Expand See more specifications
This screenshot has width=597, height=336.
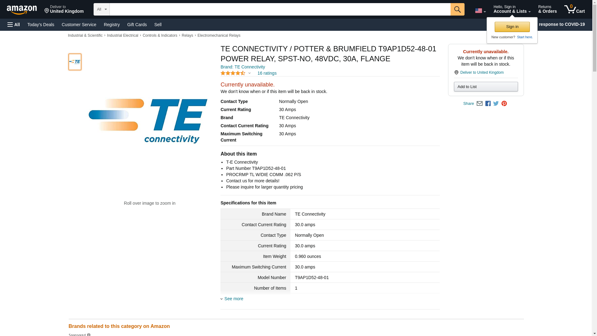point(234,299)
